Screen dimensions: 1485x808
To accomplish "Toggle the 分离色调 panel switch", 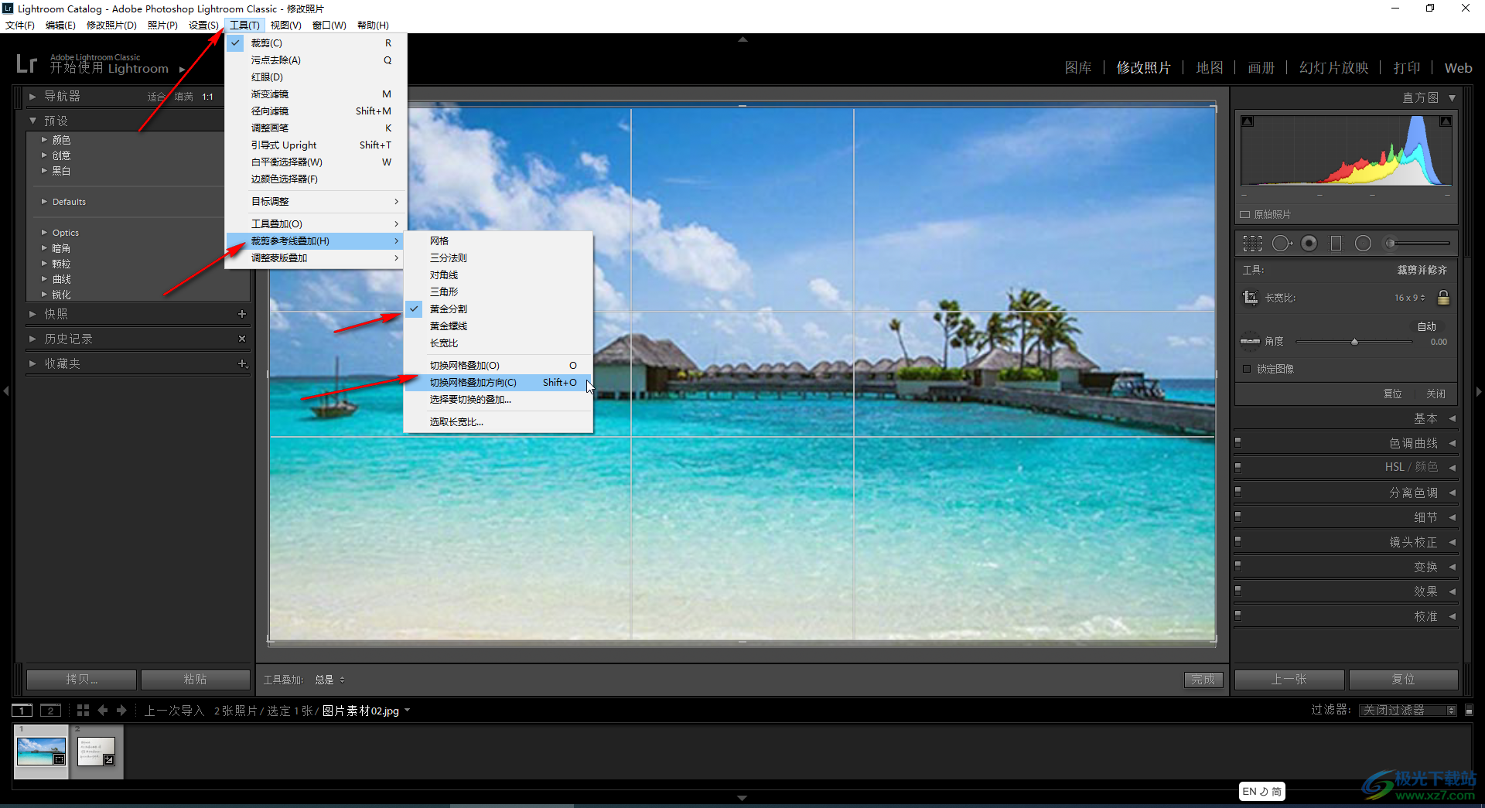I will coord(1238,493).
